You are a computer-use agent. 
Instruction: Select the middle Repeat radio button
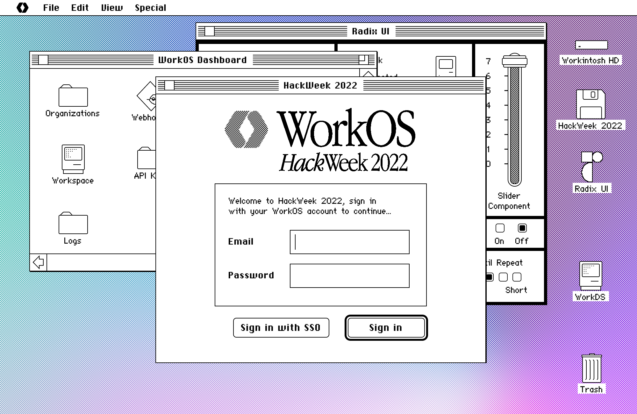pos(503,277)
